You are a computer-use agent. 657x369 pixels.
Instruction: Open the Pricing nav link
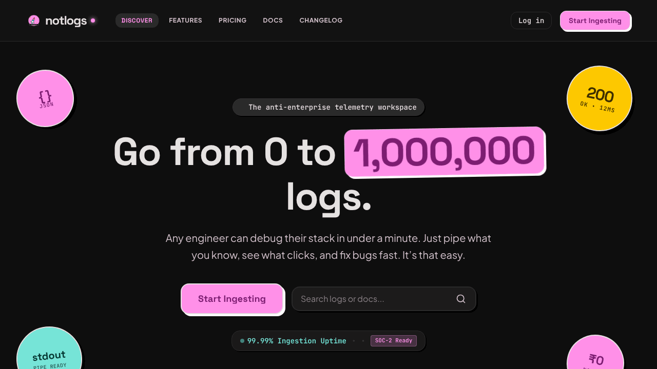tap(233, 20)
